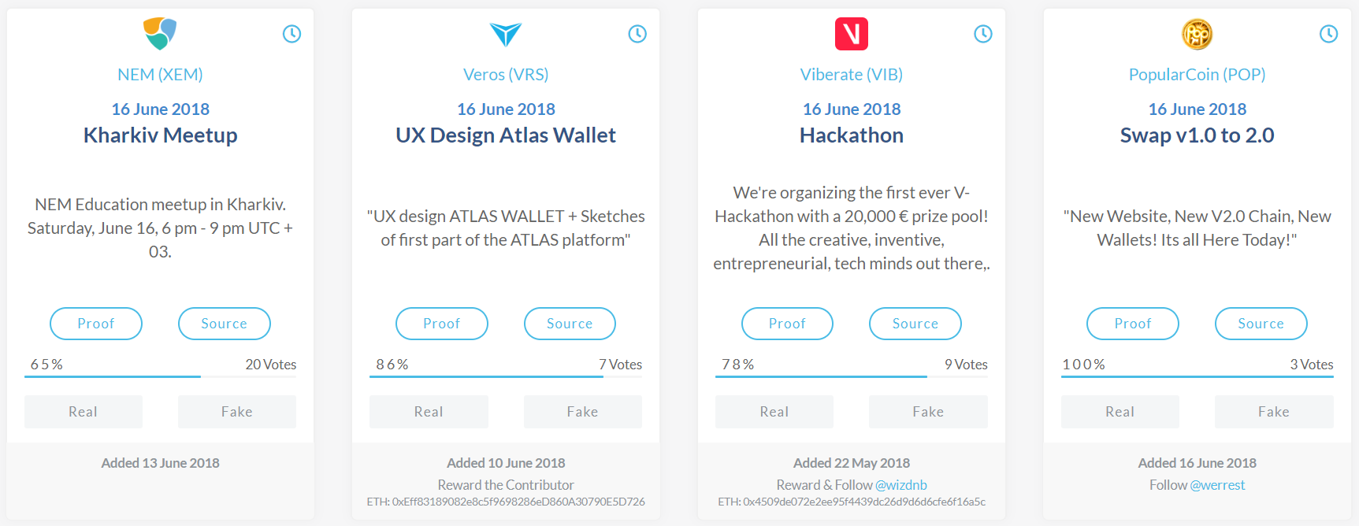Vote Fake on UX Design Atlas Wallet
Screen dimensions: 1359x526
pyautogui.click(x=582, y=412)
